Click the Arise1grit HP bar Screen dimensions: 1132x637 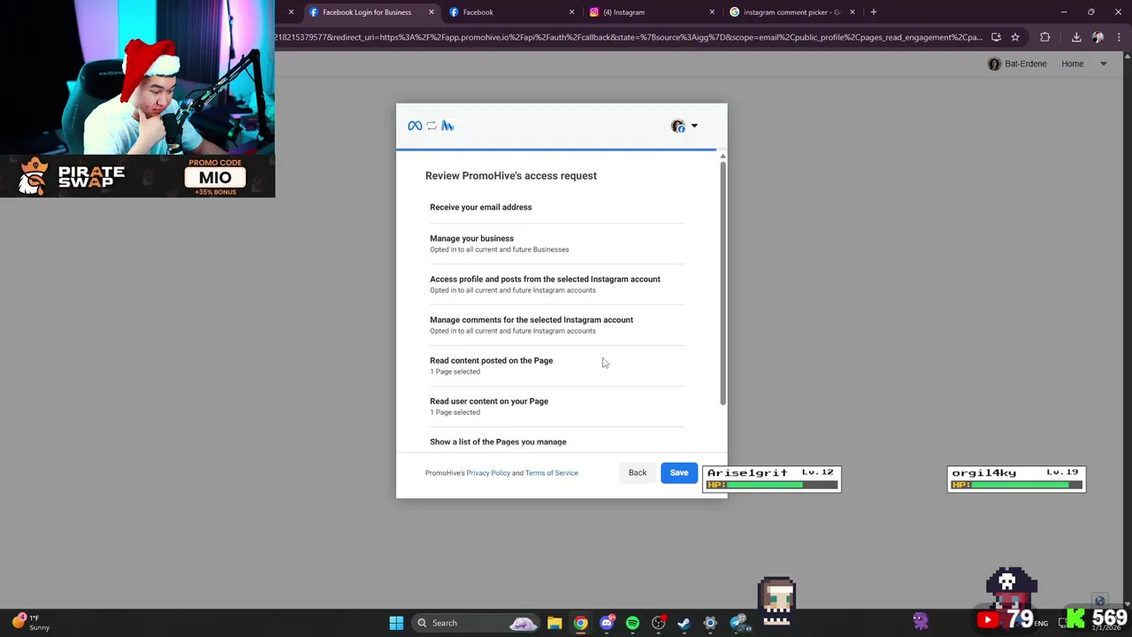[771, 485]
